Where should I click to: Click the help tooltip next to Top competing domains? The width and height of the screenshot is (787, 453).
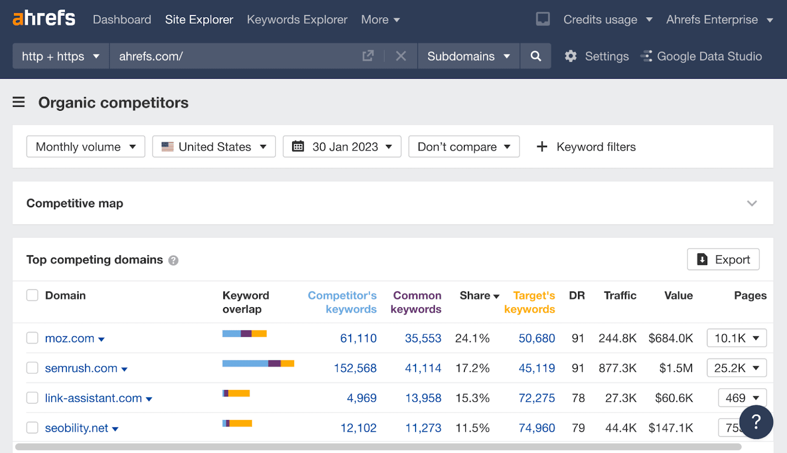[173, 260]
